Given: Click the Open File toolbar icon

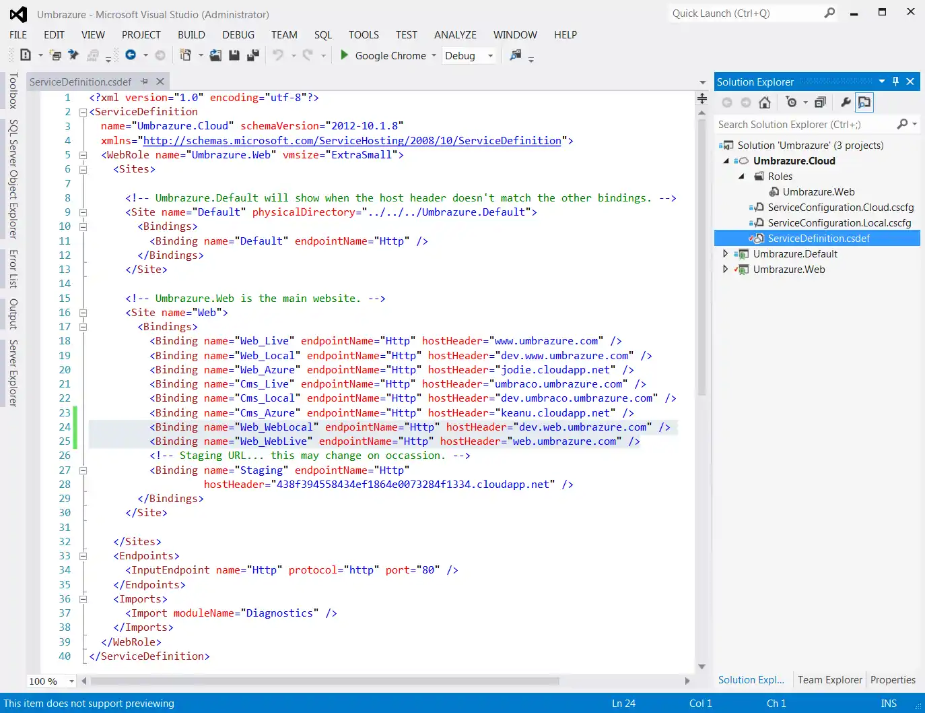Looking at the screenshot, I should [215, 55].
